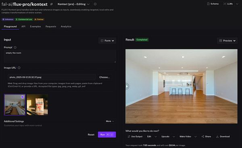Show info tooltip for Image URL

click(19, 68)
